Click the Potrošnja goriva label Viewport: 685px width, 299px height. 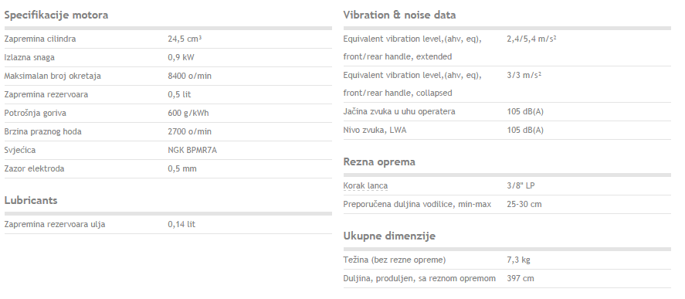[36, 113]
